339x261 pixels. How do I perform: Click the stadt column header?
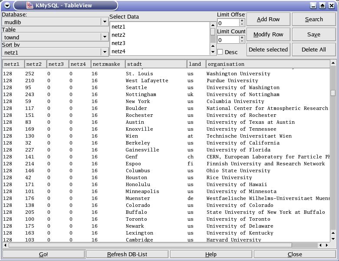[156, 64]
